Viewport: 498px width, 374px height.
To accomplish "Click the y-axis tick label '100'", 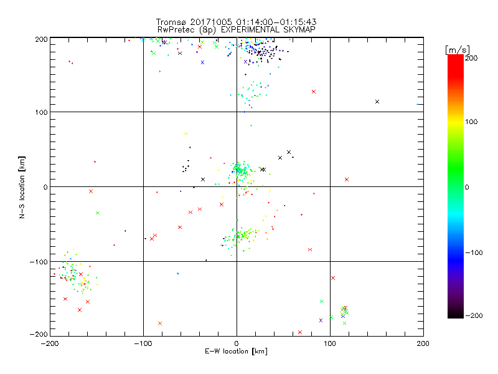I will click(x=41, y=112).
